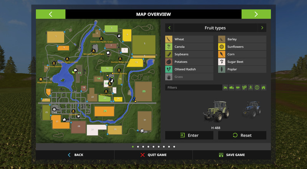307x169 pixels.
Task: Click Quit Game in bottom bar
Action: click(153, 155)
